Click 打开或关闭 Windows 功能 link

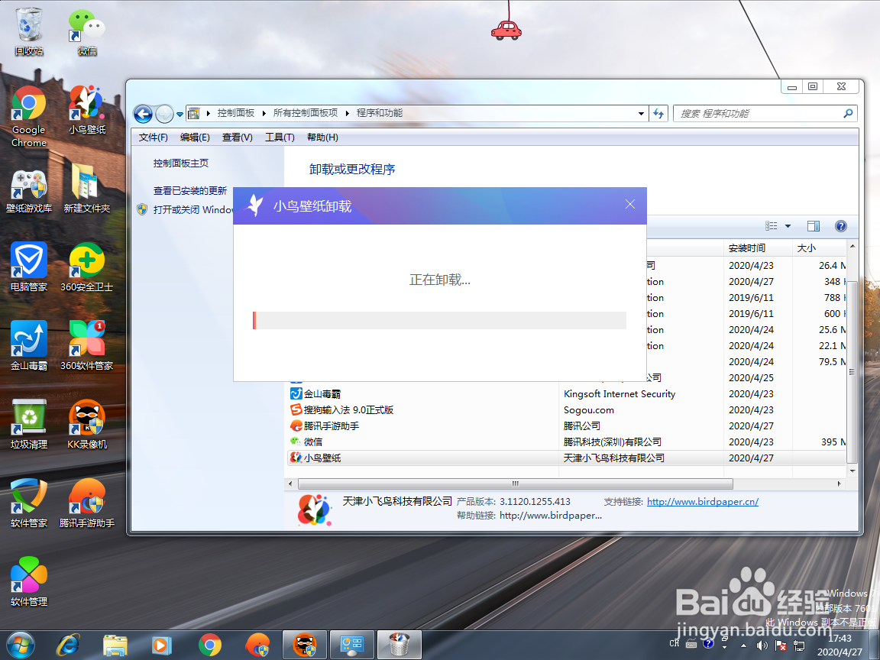pyautogui.click(x=193, y=209)
